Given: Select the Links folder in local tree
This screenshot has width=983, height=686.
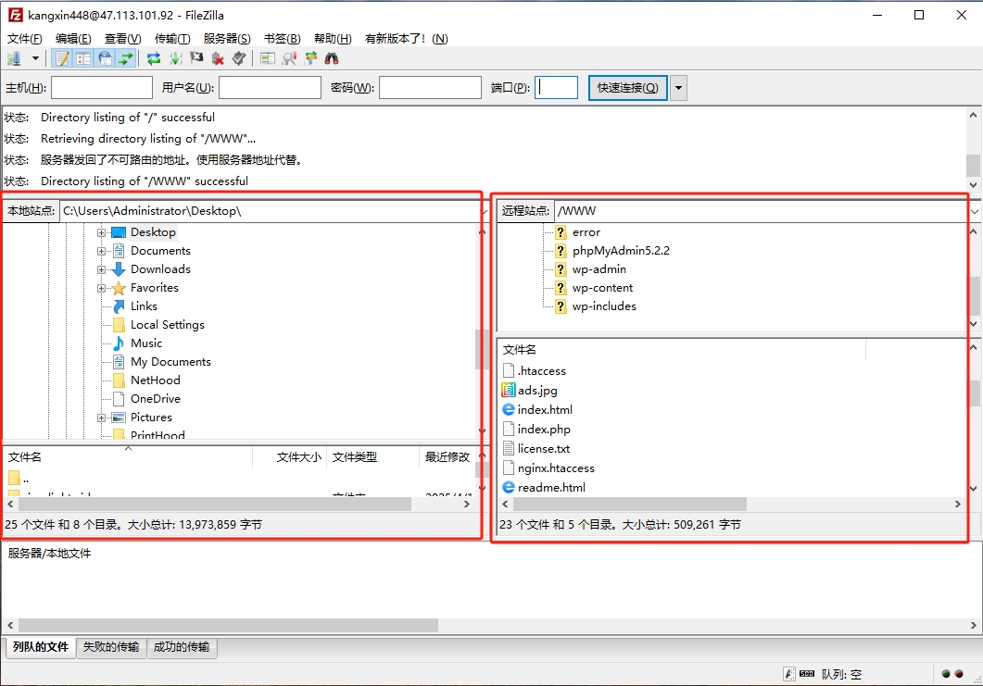Looking at the screenshot, I should [x=144, y=306].
